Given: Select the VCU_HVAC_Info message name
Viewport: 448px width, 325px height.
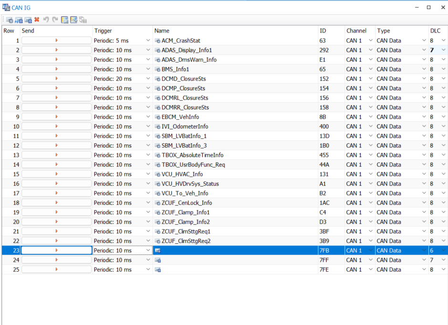Looking at the screenshot, I should coord(182,174).
